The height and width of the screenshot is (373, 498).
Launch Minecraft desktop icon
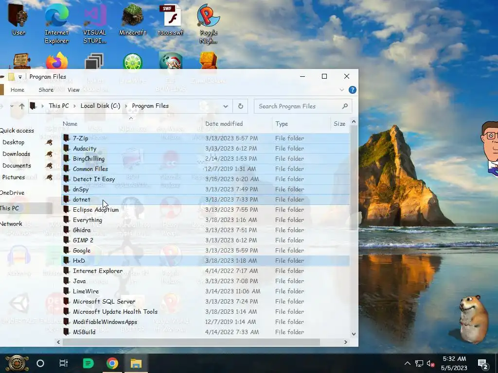pyautogui.click(x=132, y=19)
